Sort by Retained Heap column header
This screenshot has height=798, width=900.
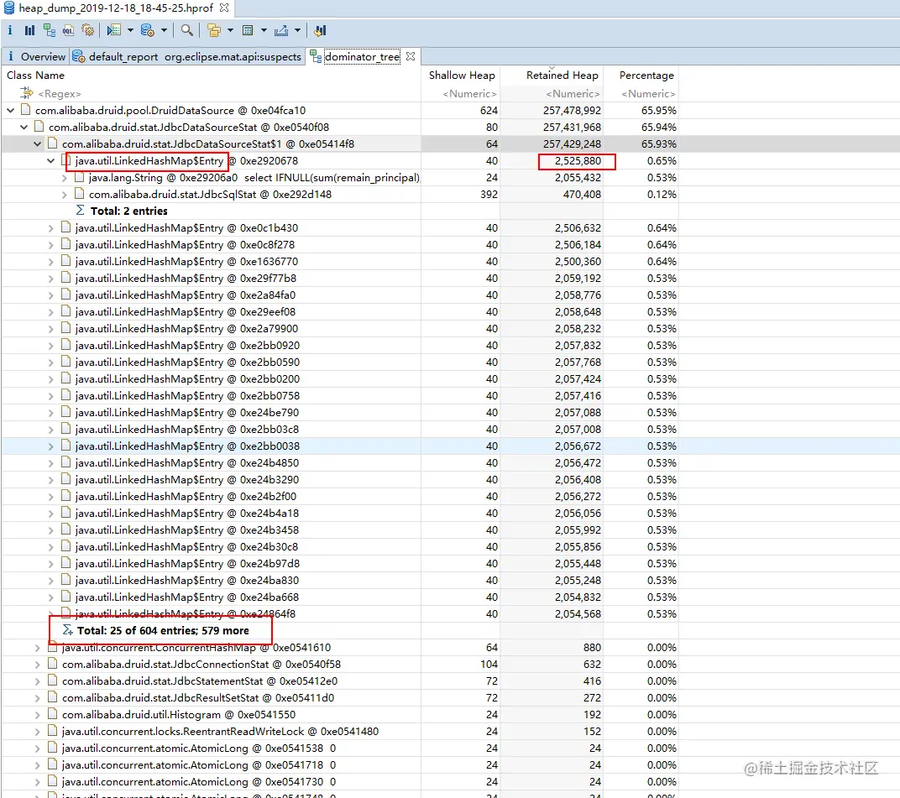[562, 76]
